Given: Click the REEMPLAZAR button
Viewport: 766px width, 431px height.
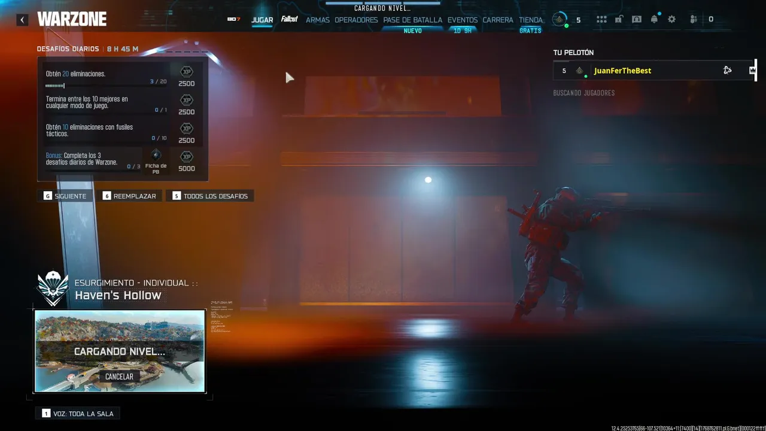Looking at the screenshot, I should [129, 196].
